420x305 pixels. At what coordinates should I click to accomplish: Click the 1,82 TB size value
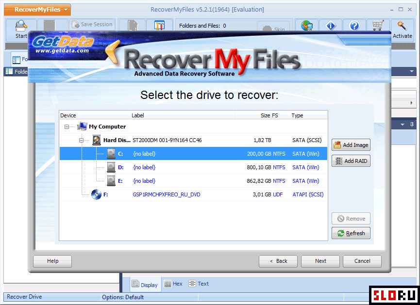pyautogui.click(x=262, y=140)
